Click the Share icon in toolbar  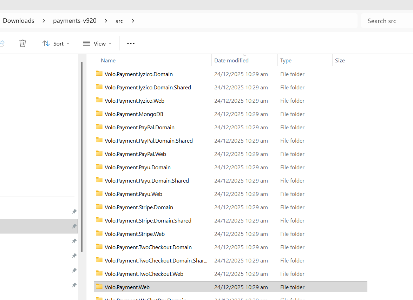[x=2, y=43]
